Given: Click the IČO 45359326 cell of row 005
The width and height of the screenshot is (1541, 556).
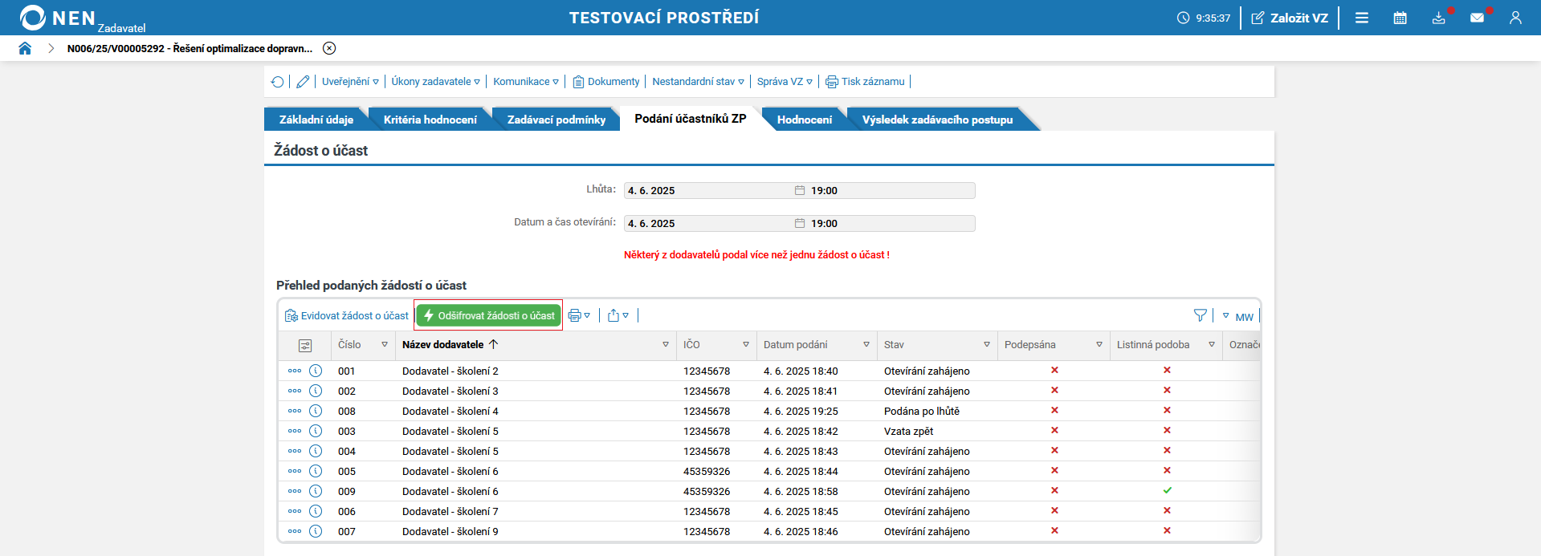Looking at the screenshot, I should [707, 471].
